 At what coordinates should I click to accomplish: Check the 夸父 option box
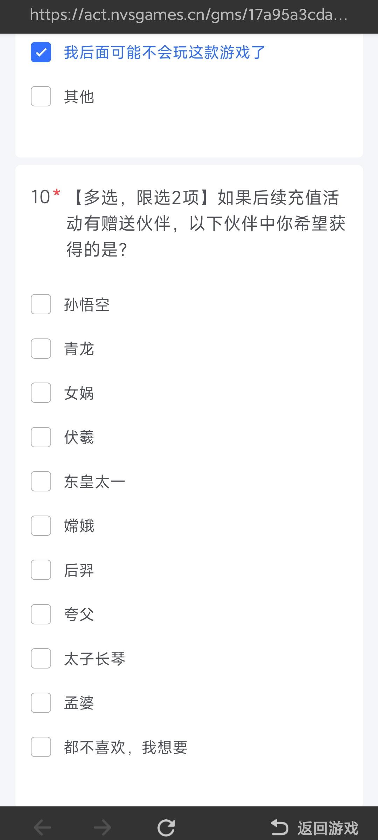click(41, 614)
